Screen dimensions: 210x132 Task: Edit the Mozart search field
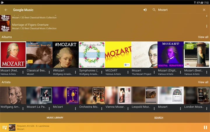[x=179, y=10]
